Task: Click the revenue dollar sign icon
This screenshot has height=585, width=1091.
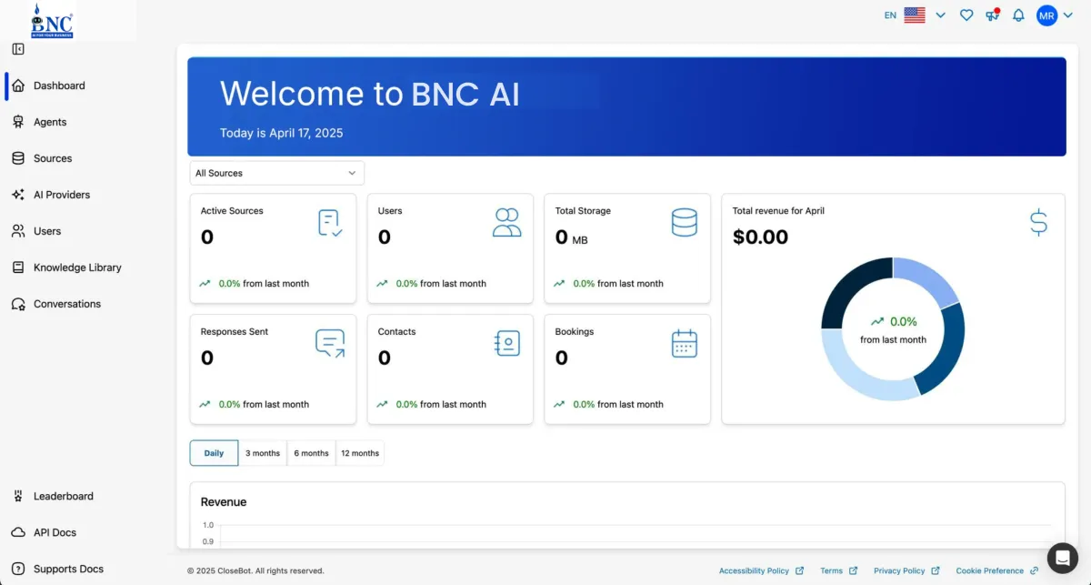Action: (x=1038, y=223)
